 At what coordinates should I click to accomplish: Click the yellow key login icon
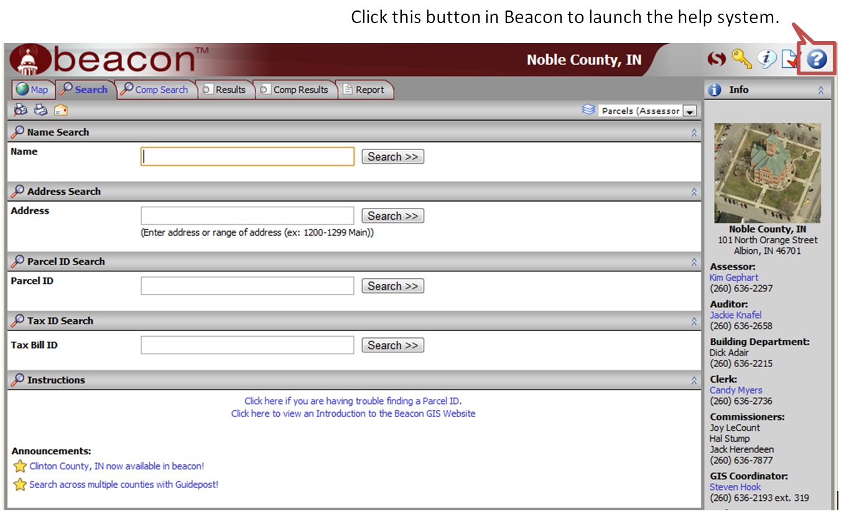click(741, 59)
